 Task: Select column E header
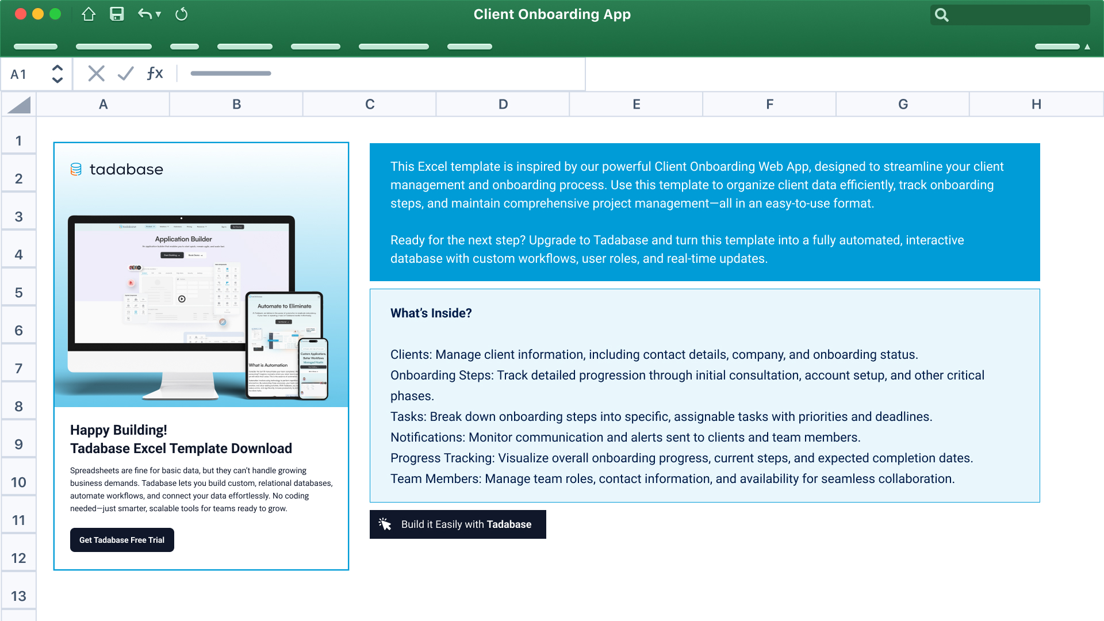tap(637, 105)
